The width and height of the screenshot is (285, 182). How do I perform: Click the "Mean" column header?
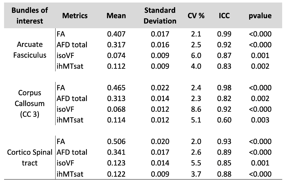[x=116, y=16]
